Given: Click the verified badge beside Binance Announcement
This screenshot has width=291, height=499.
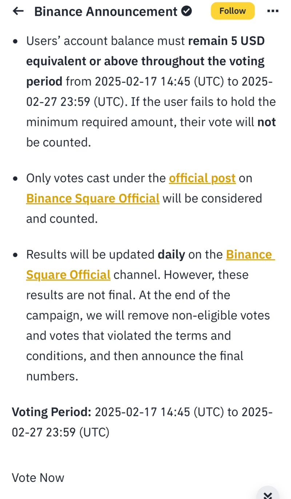Looking at the screenshot, I should 187,12.
